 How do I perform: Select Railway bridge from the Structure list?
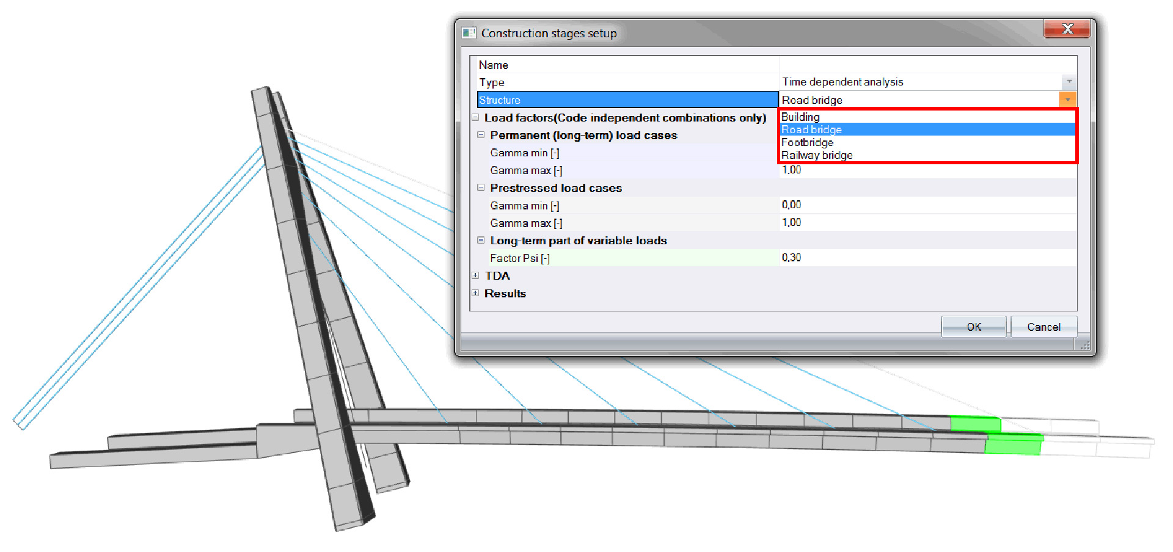click(x=817, y=154)
